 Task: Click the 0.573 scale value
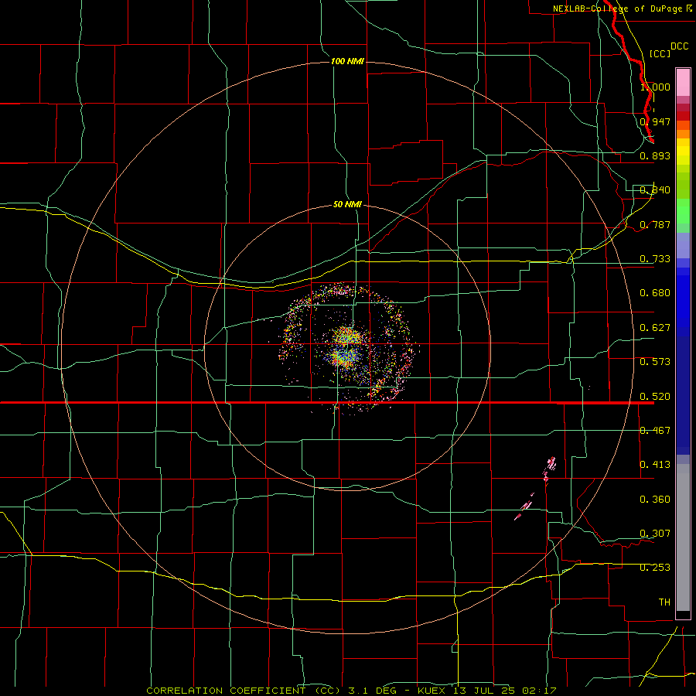[x=655, y=362]
